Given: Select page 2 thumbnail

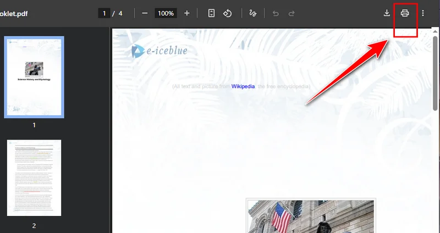Looking at the screenshot, I should click(x=34, y=177).
